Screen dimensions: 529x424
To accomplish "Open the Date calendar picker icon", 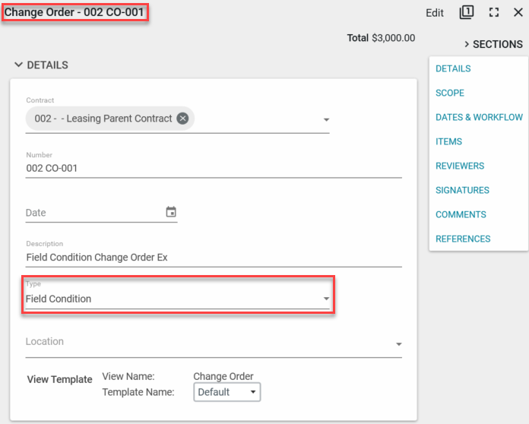I will 171,212.
